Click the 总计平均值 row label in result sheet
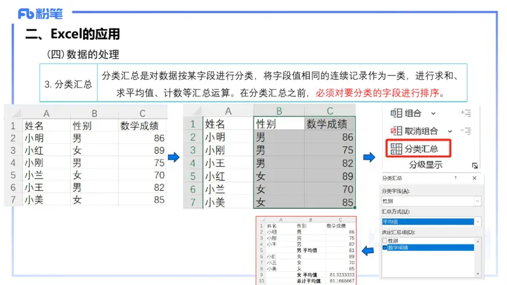 point(309,281)
